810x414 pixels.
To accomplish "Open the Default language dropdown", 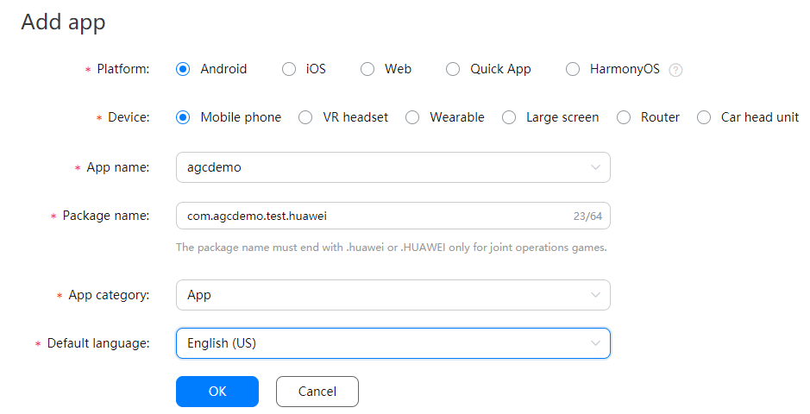I will (393, 343).
